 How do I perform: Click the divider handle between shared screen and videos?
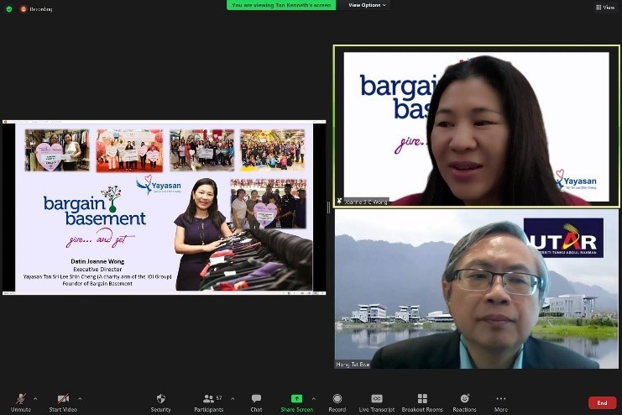[x=328, y=207]
